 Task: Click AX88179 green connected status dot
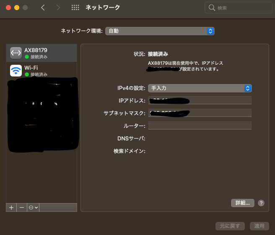click(27, 57)
